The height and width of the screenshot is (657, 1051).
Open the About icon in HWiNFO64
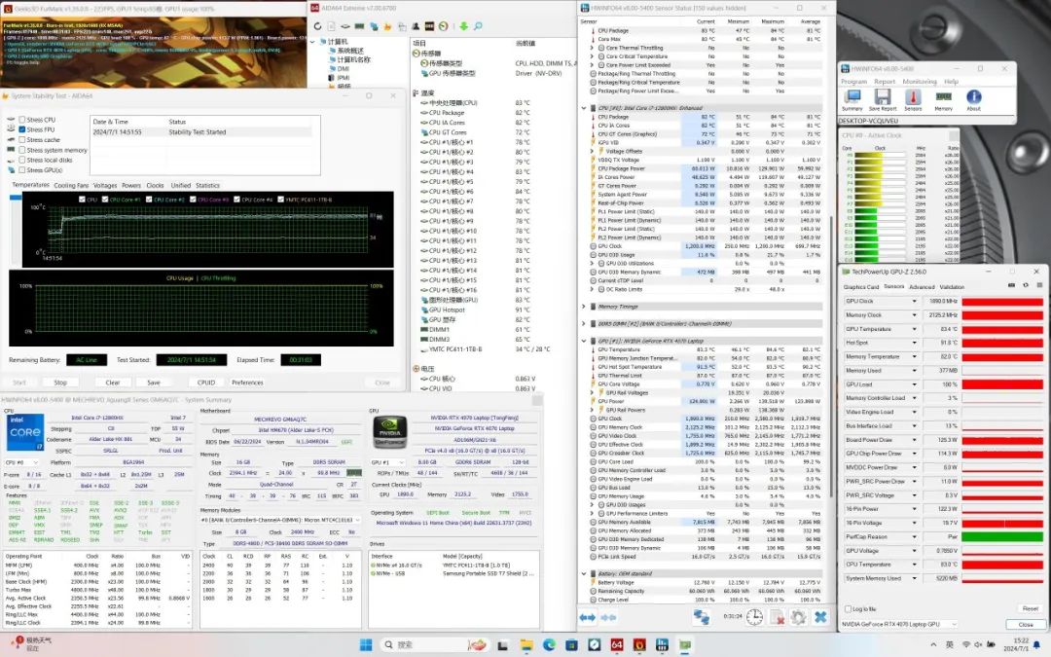point(973,98)
